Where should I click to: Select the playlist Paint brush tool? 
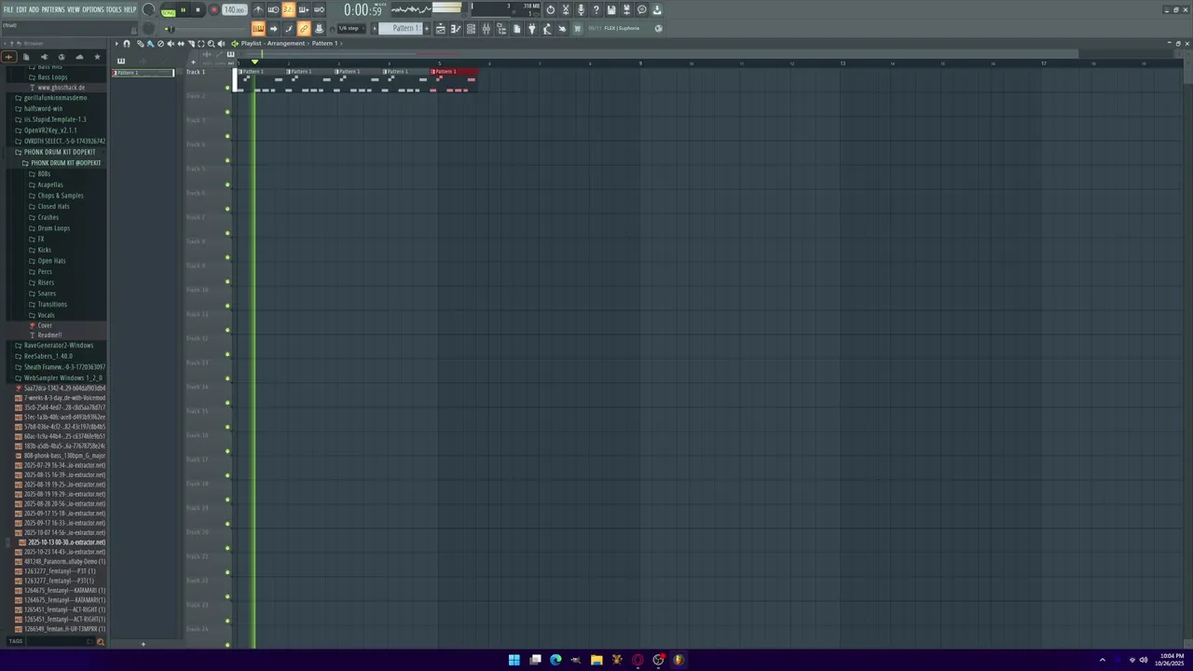point(150,43)
